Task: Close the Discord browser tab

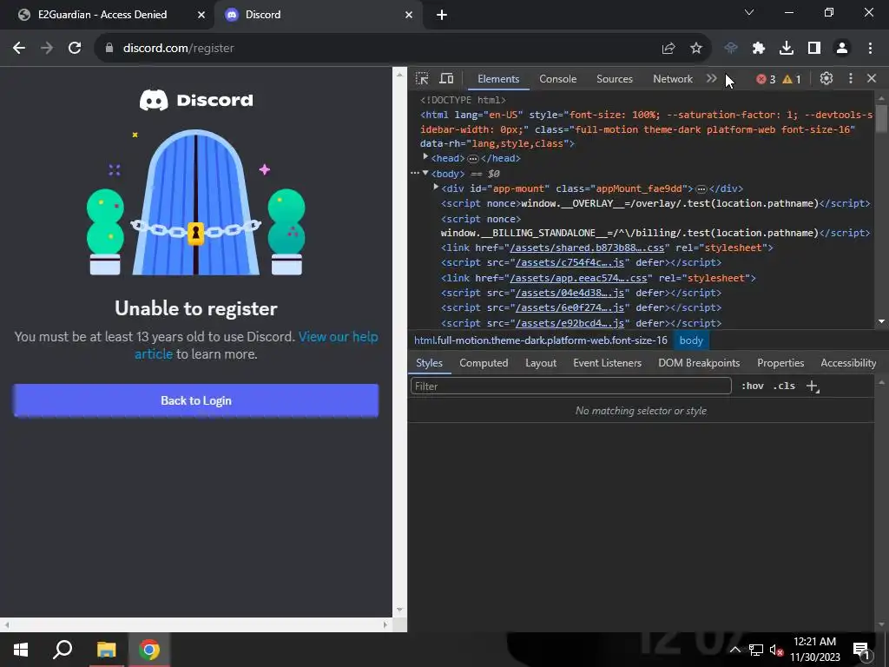Action: 409,15
